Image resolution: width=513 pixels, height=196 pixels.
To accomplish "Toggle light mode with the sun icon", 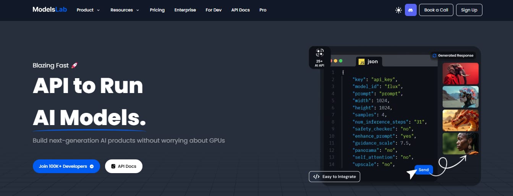I will [x=399, y=10].
